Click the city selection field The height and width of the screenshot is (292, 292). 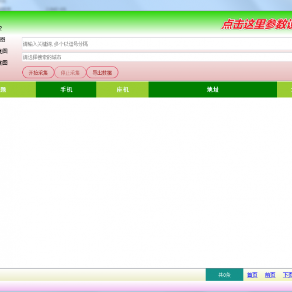pos(157,57)
